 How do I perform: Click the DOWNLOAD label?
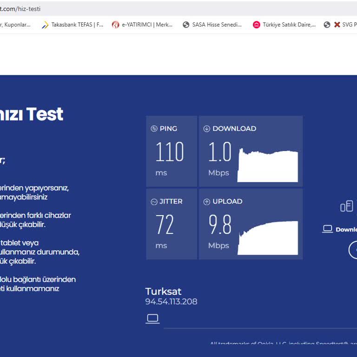(234, 129)
